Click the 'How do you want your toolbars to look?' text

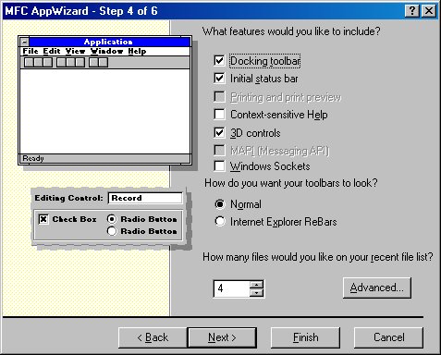[x=291, y=183]
